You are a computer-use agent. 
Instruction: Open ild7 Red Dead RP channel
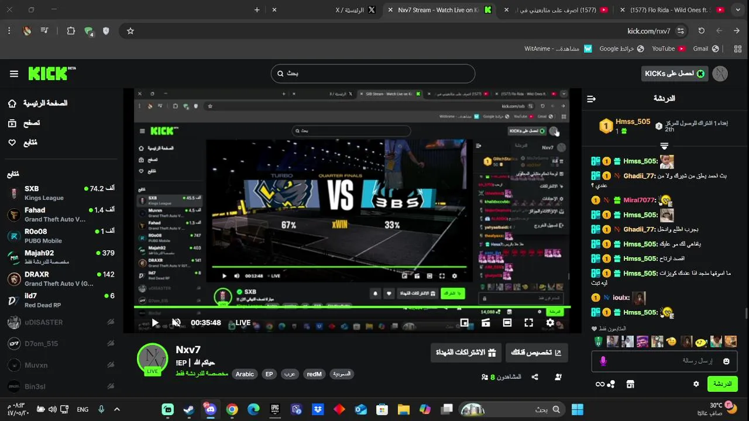[x=61, y=300]
